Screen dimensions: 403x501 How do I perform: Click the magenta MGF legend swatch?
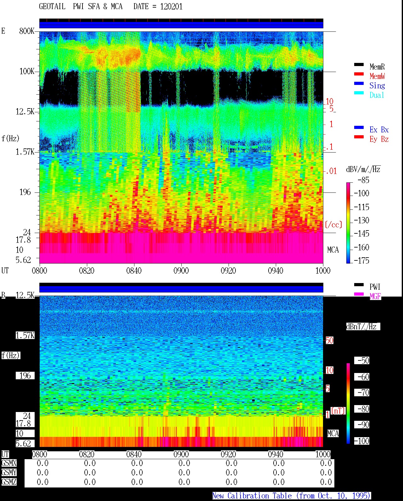(359, 294)
